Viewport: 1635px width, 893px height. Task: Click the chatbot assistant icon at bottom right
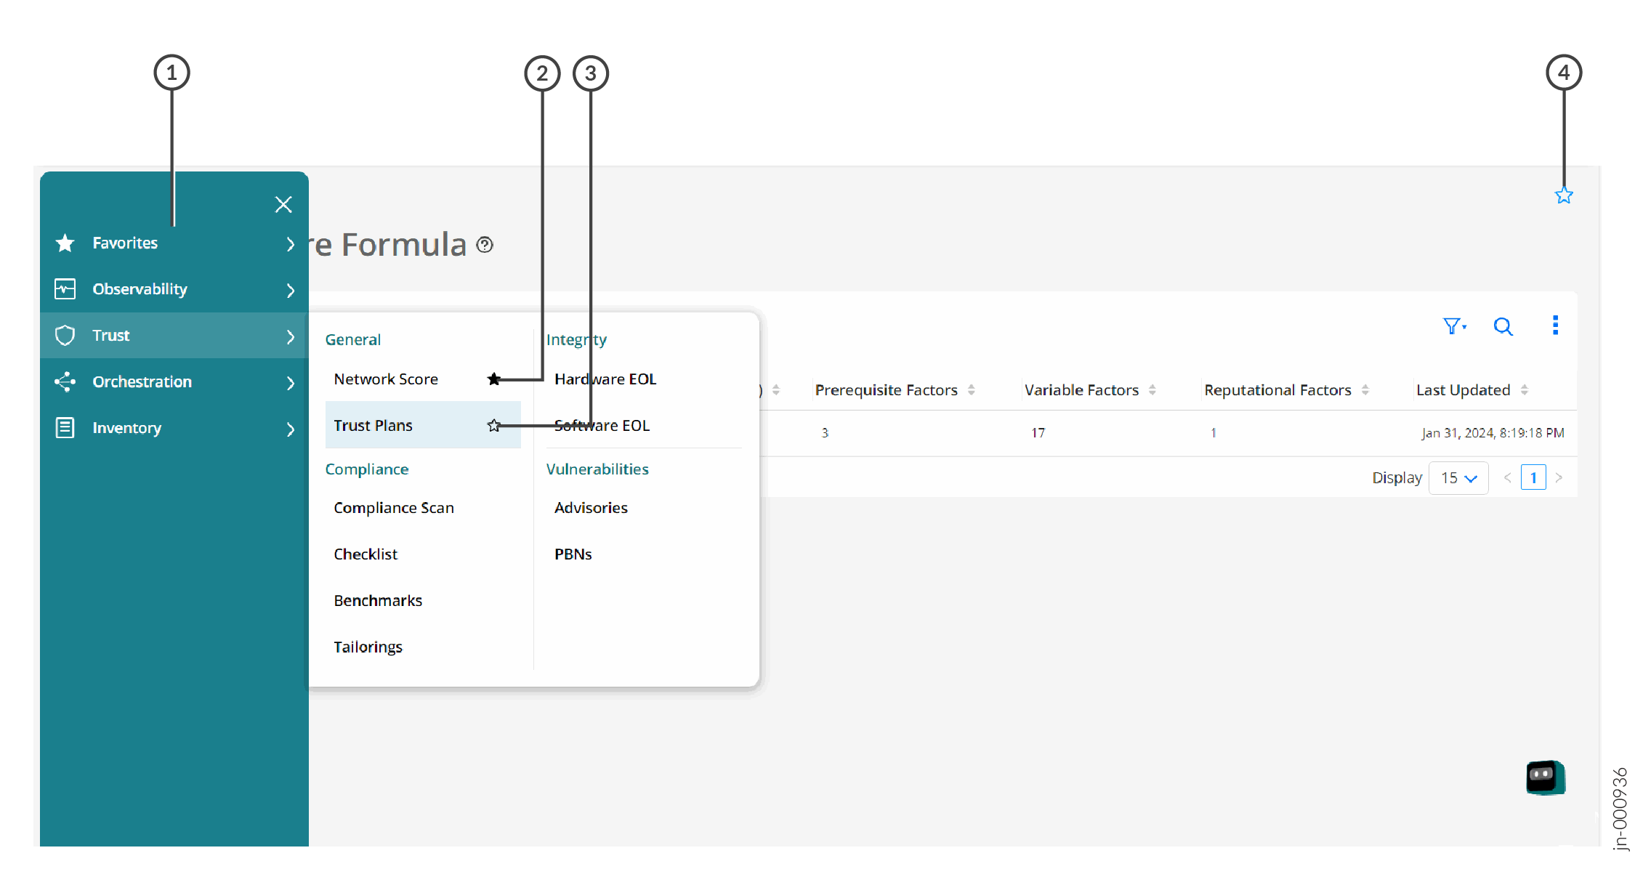click(1545, 777)
